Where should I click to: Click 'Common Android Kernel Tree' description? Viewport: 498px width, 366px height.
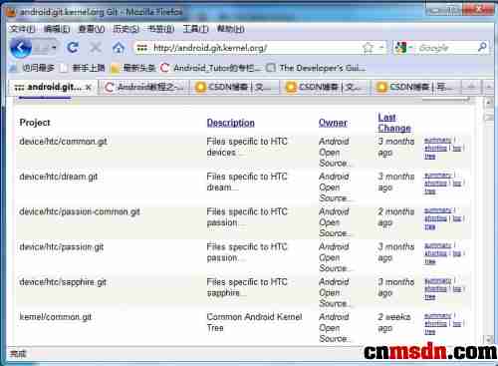coord(254,322)
